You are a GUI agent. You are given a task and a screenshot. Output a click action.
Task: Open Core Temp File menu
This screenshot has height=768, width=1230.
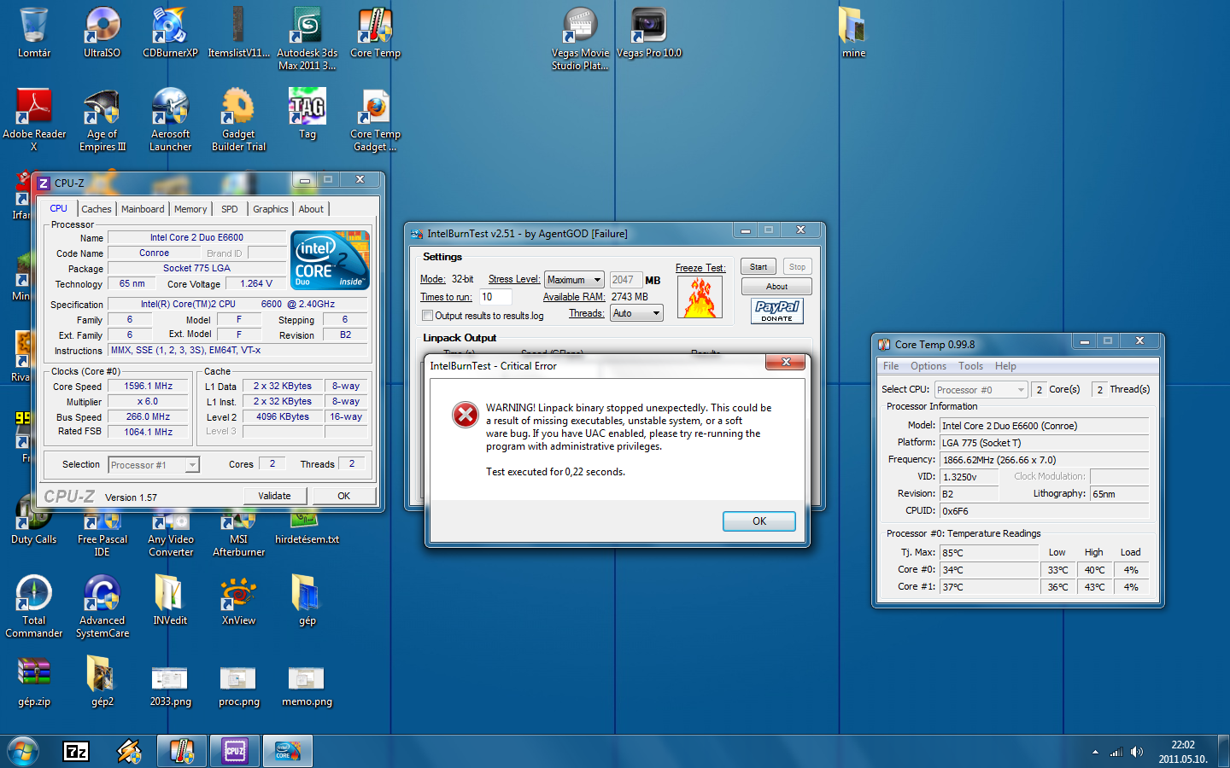(x=891, y=366)
